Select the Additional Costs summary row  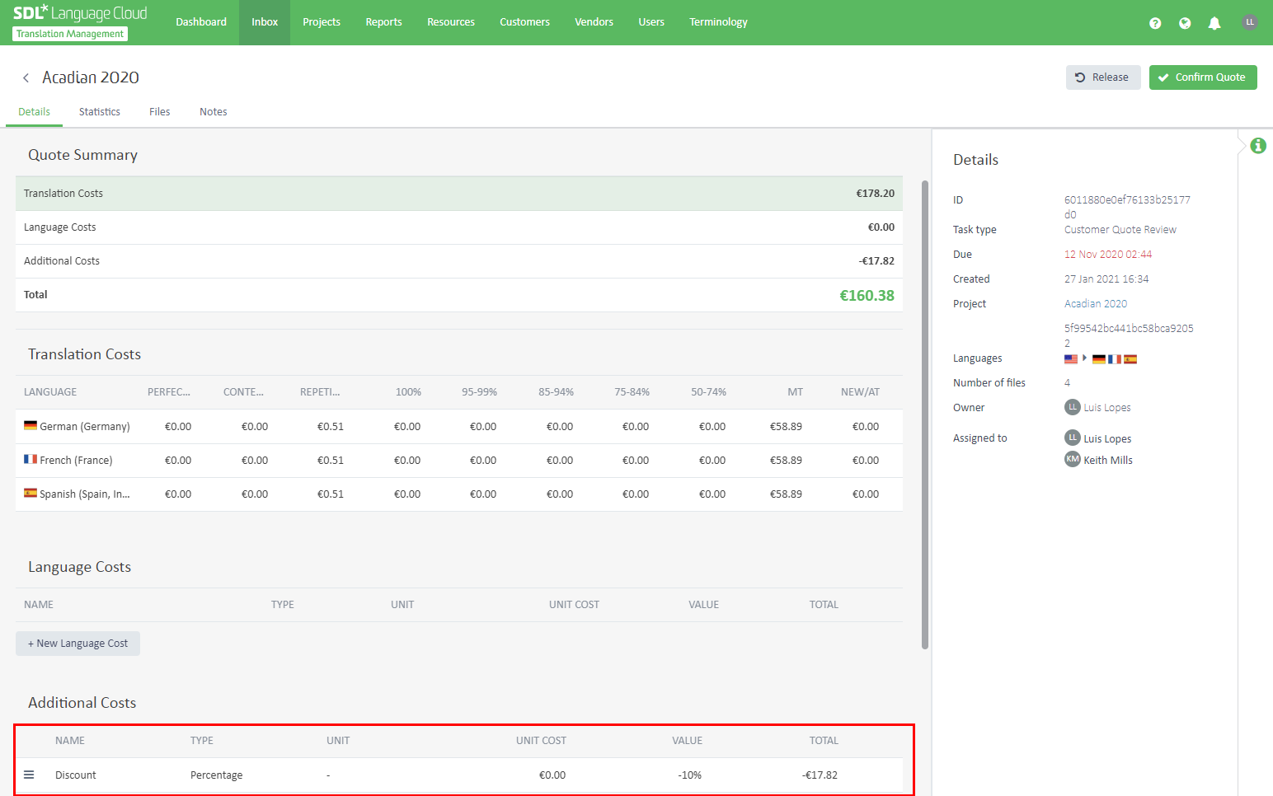point(459,261)
